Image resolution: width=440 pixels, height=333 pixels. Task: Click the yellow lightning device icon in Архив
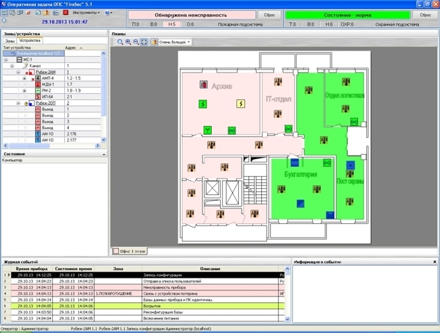[x=240, y=104]
